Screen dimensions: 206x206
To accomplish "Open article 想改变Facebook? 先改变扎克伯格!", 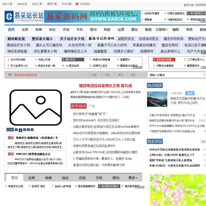I will click(96, 120).
